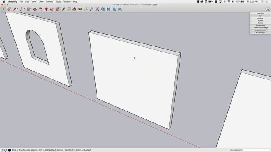Open the Apple menu
Image resolution: width=271 pixels, height=152 pixels.
(x=4, y=2)
